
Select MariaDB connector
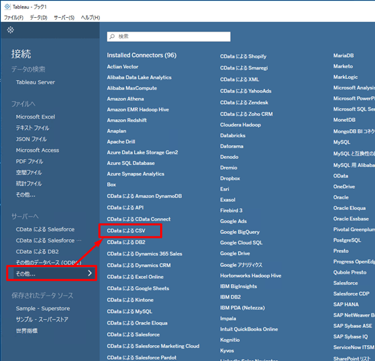(343, 56)
